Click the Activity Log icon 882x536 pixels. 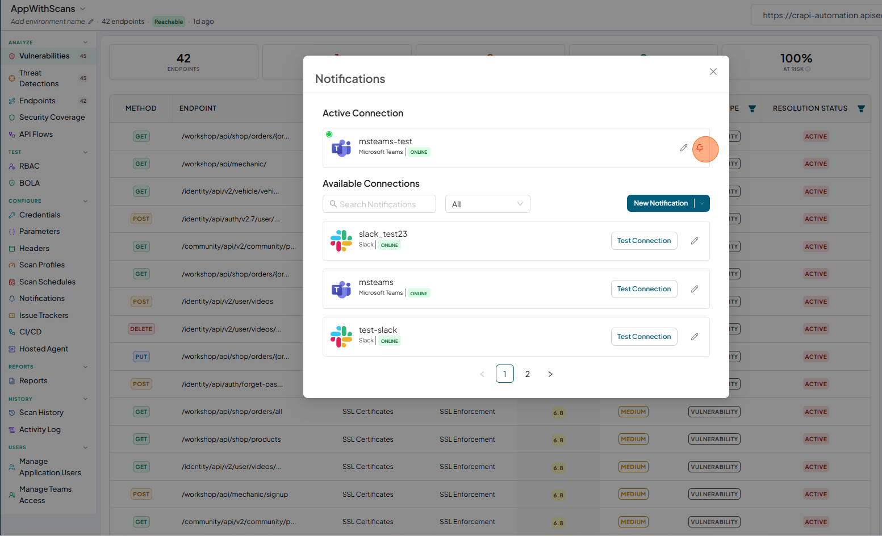12,430
